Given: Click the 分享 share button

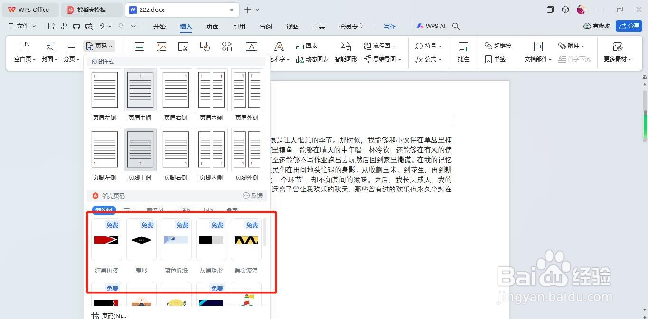Looking at the screenshot, I should click(629, 26).
